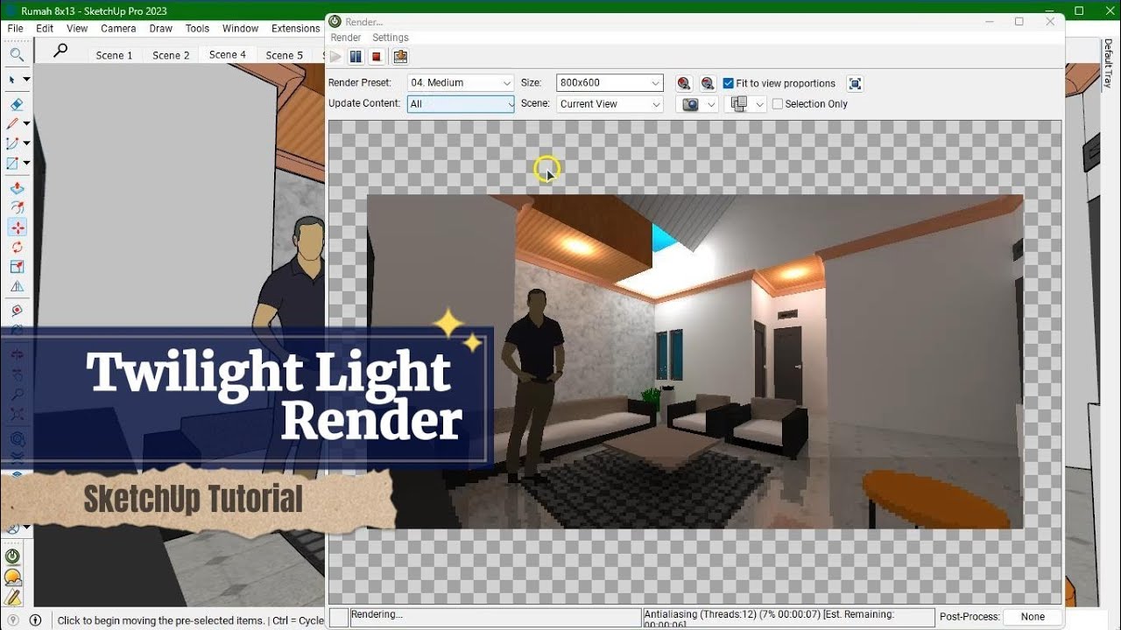Save the rendered image using the export icon
The image size is (1121, 630).
[400, 57]
